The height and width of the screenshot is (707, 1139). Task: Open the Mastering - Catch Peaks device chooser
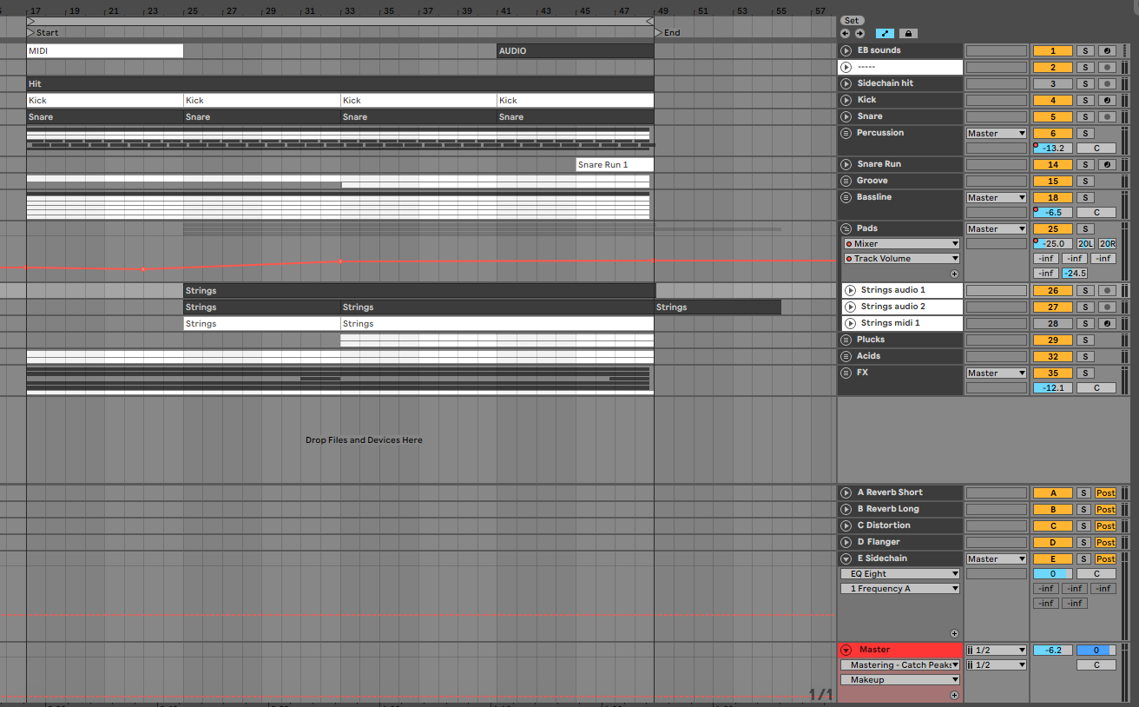pos(900,665)
